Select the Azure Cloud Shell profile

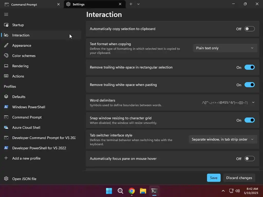[41, 127]
